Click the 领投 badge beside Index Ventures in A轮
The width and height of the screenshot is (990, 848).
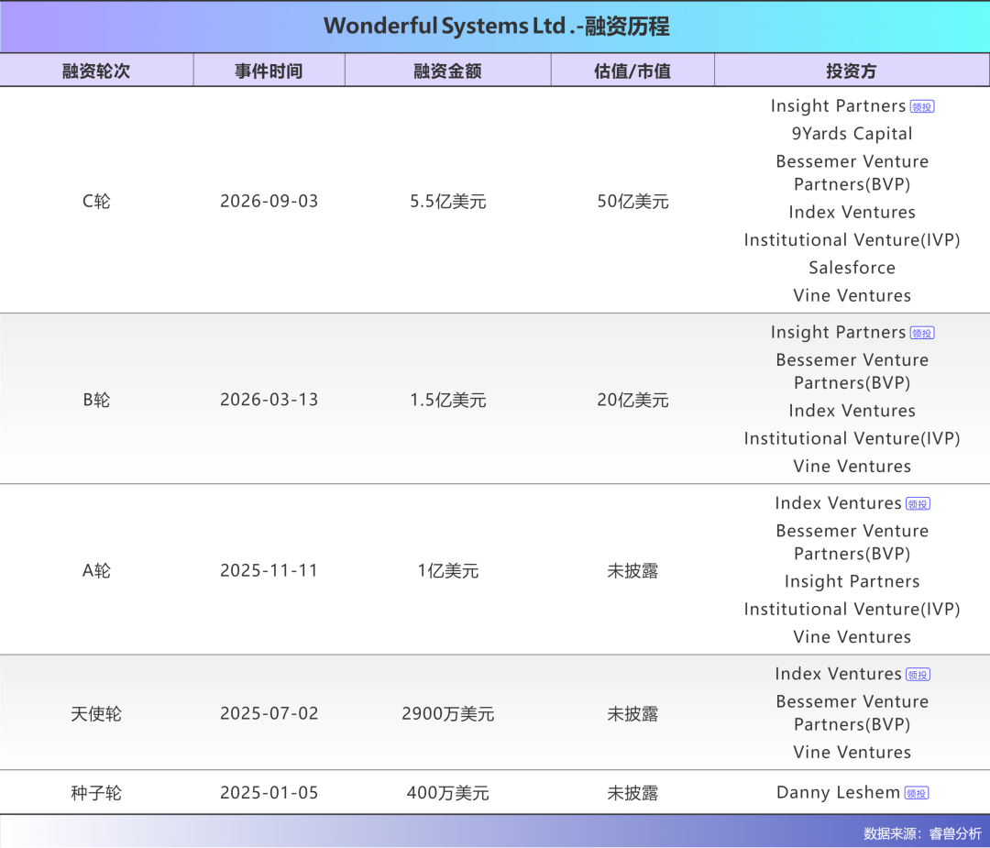(x=918, y=504)
